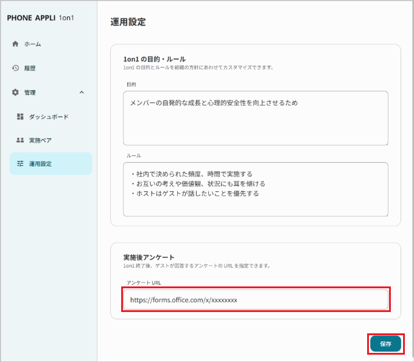Select the 管理 menu label

[x=30, y=93]
